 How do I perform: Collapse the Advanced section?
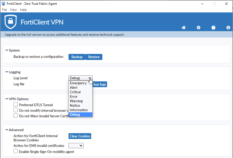pos(7,130)
